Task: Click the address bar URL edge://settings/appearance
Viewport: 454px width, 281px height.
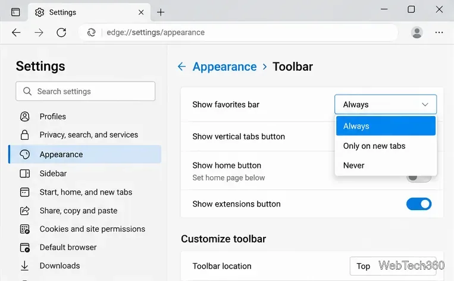Action: tap(155, 32)
